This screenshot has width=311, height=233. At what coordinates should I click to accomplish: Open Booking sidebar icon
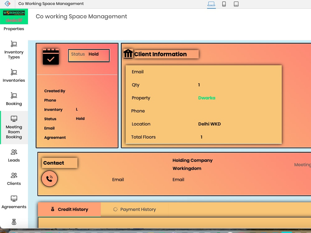(x=14, y=95)
